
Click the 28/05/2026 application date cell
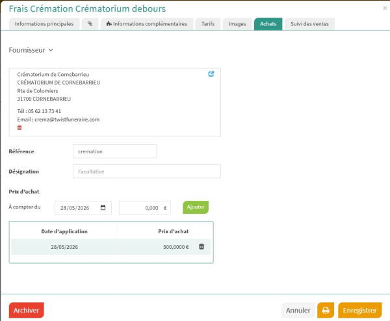click(64, 247)
